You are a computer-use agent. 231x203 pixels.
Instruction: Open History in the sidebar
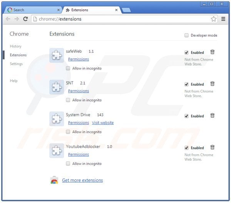click(x=16, y=46)
